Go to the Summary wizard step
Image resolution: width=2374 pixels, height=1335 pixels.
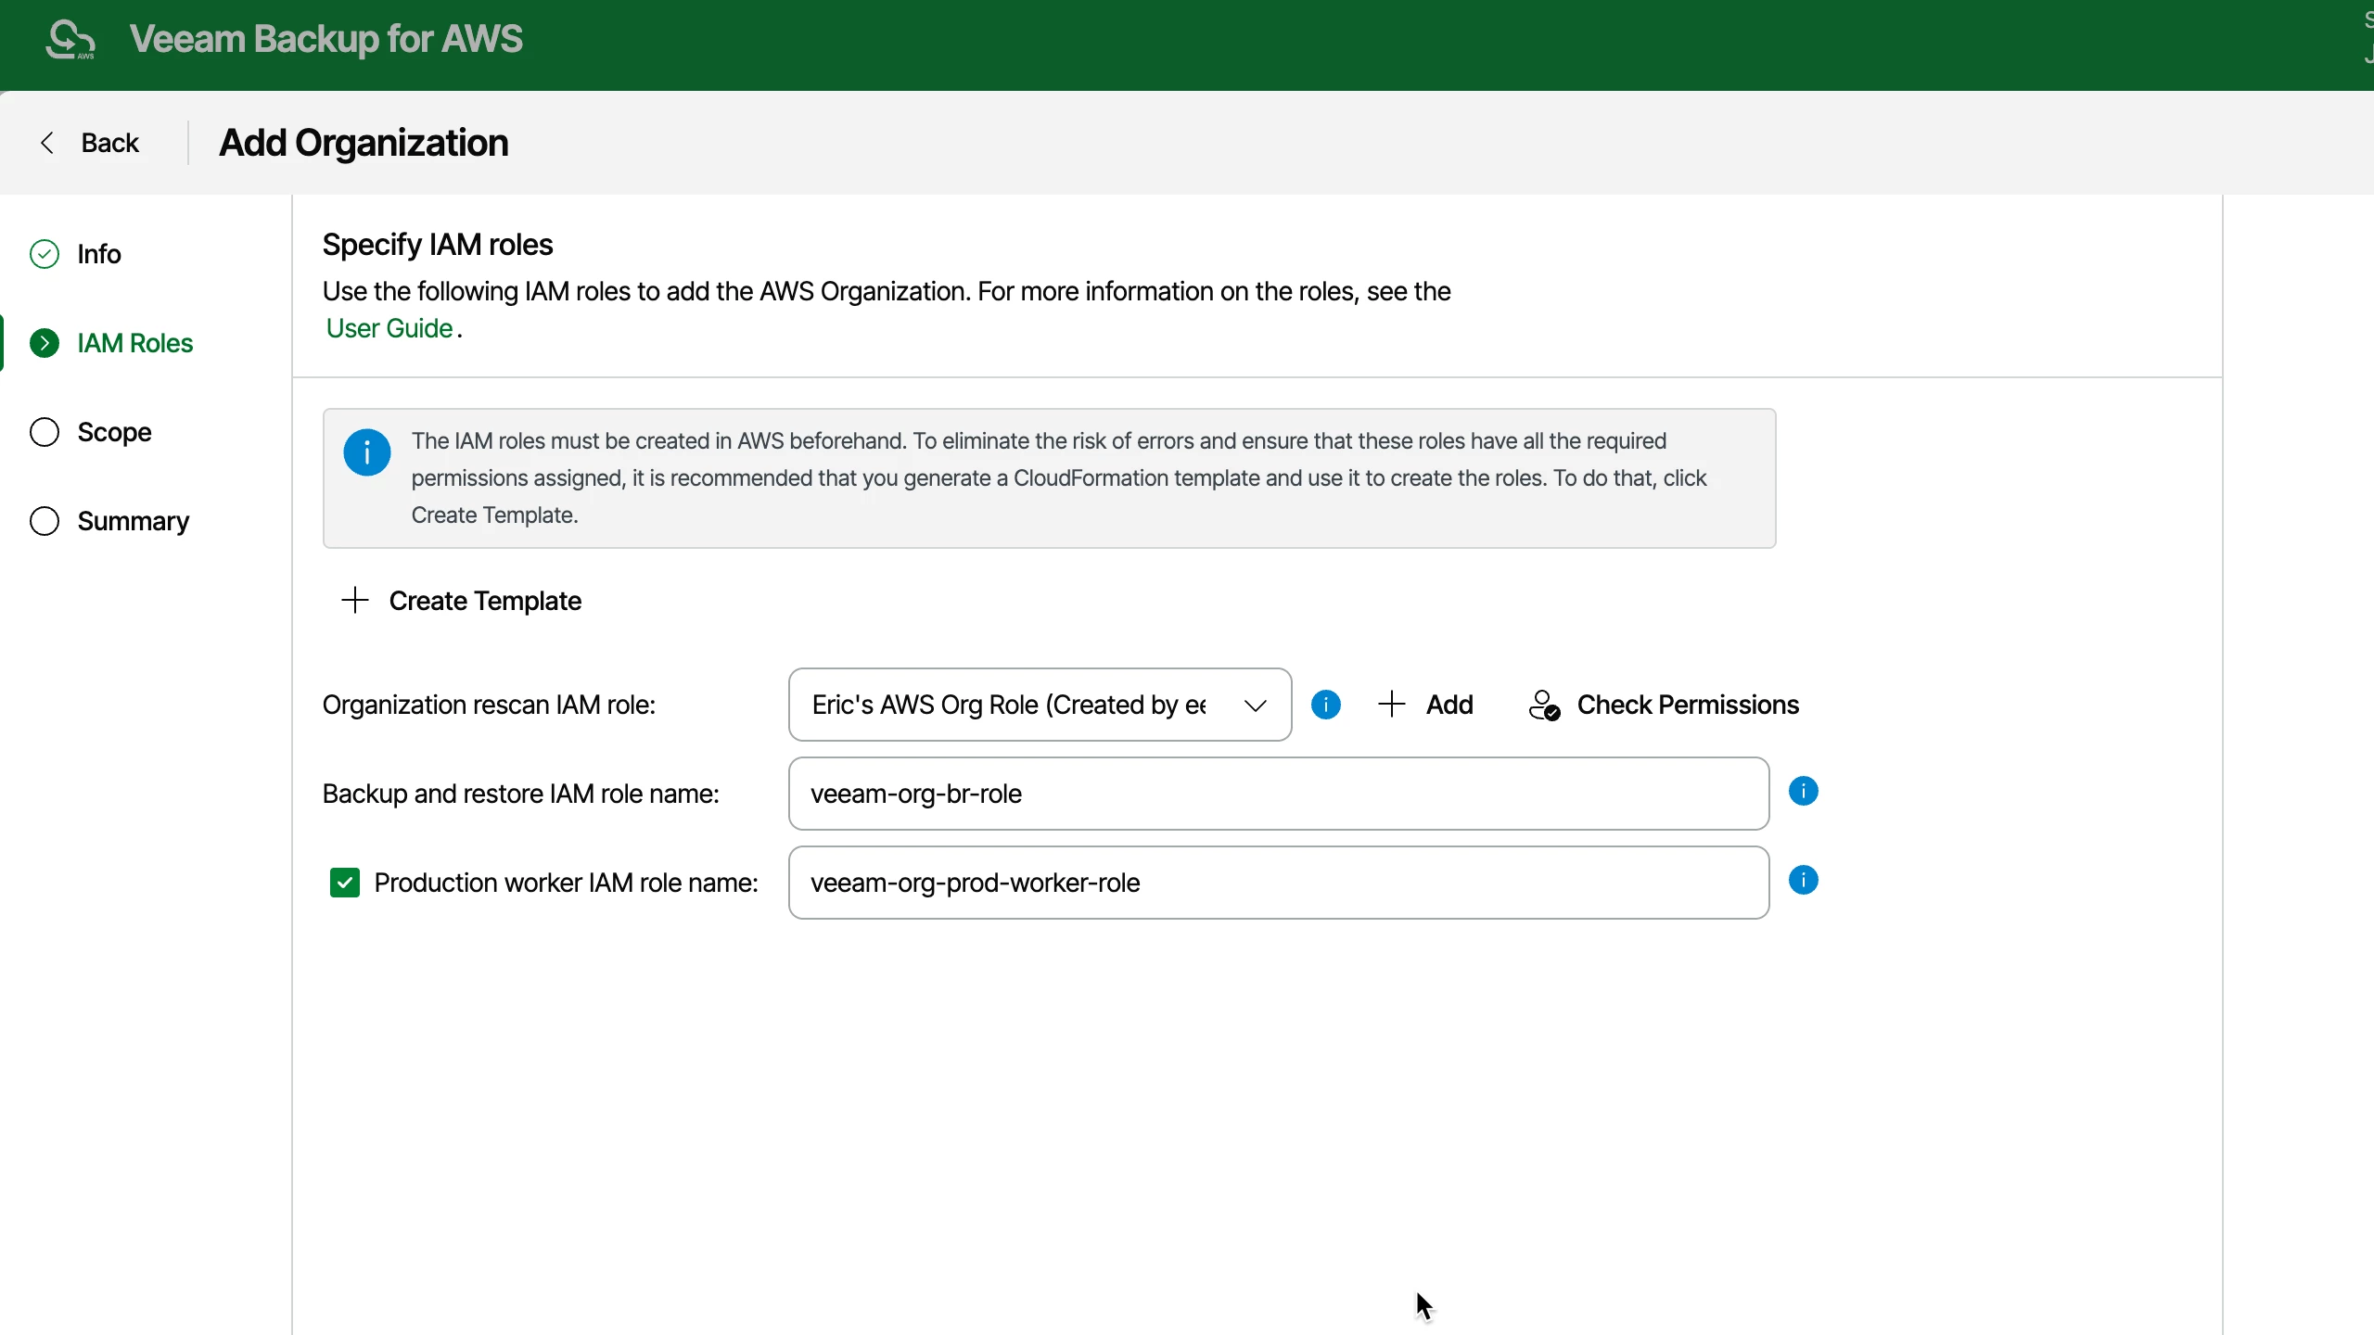[134, 521]
